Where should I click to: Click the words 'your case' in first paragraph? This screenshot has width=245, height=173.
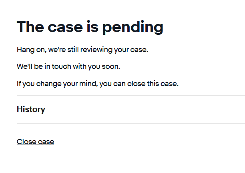coord(138,50)
